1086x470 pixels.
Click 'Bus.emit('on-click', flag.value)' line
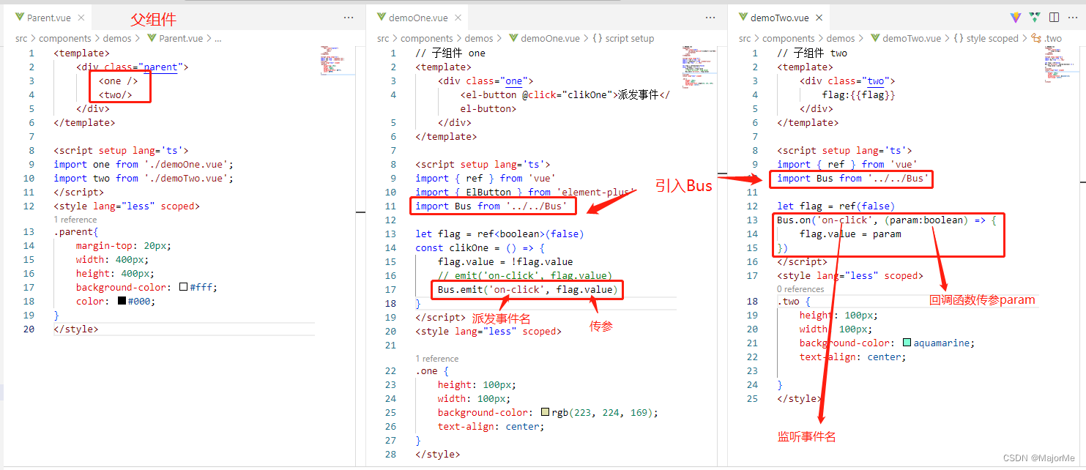(x=528, y=289)
